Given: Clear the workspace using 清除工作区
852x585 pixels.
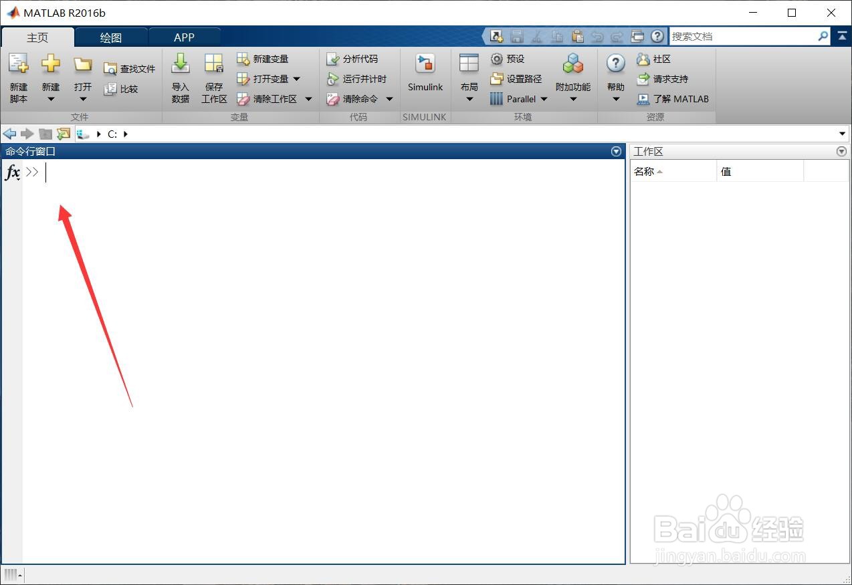Looking at the screenshot, I should [x=267, y=99].
